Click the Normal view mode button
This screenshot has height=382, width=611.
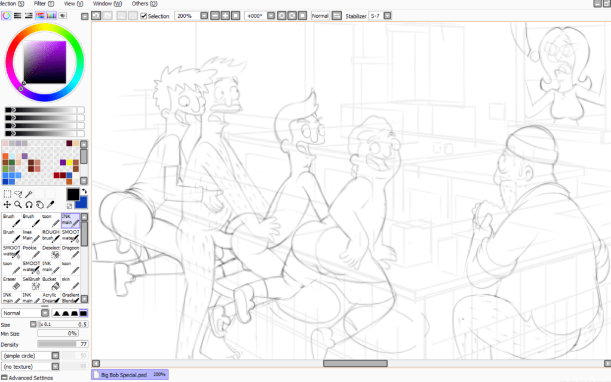tap(320, 16)
